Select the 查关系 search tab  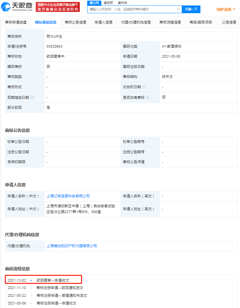[123, 3]
